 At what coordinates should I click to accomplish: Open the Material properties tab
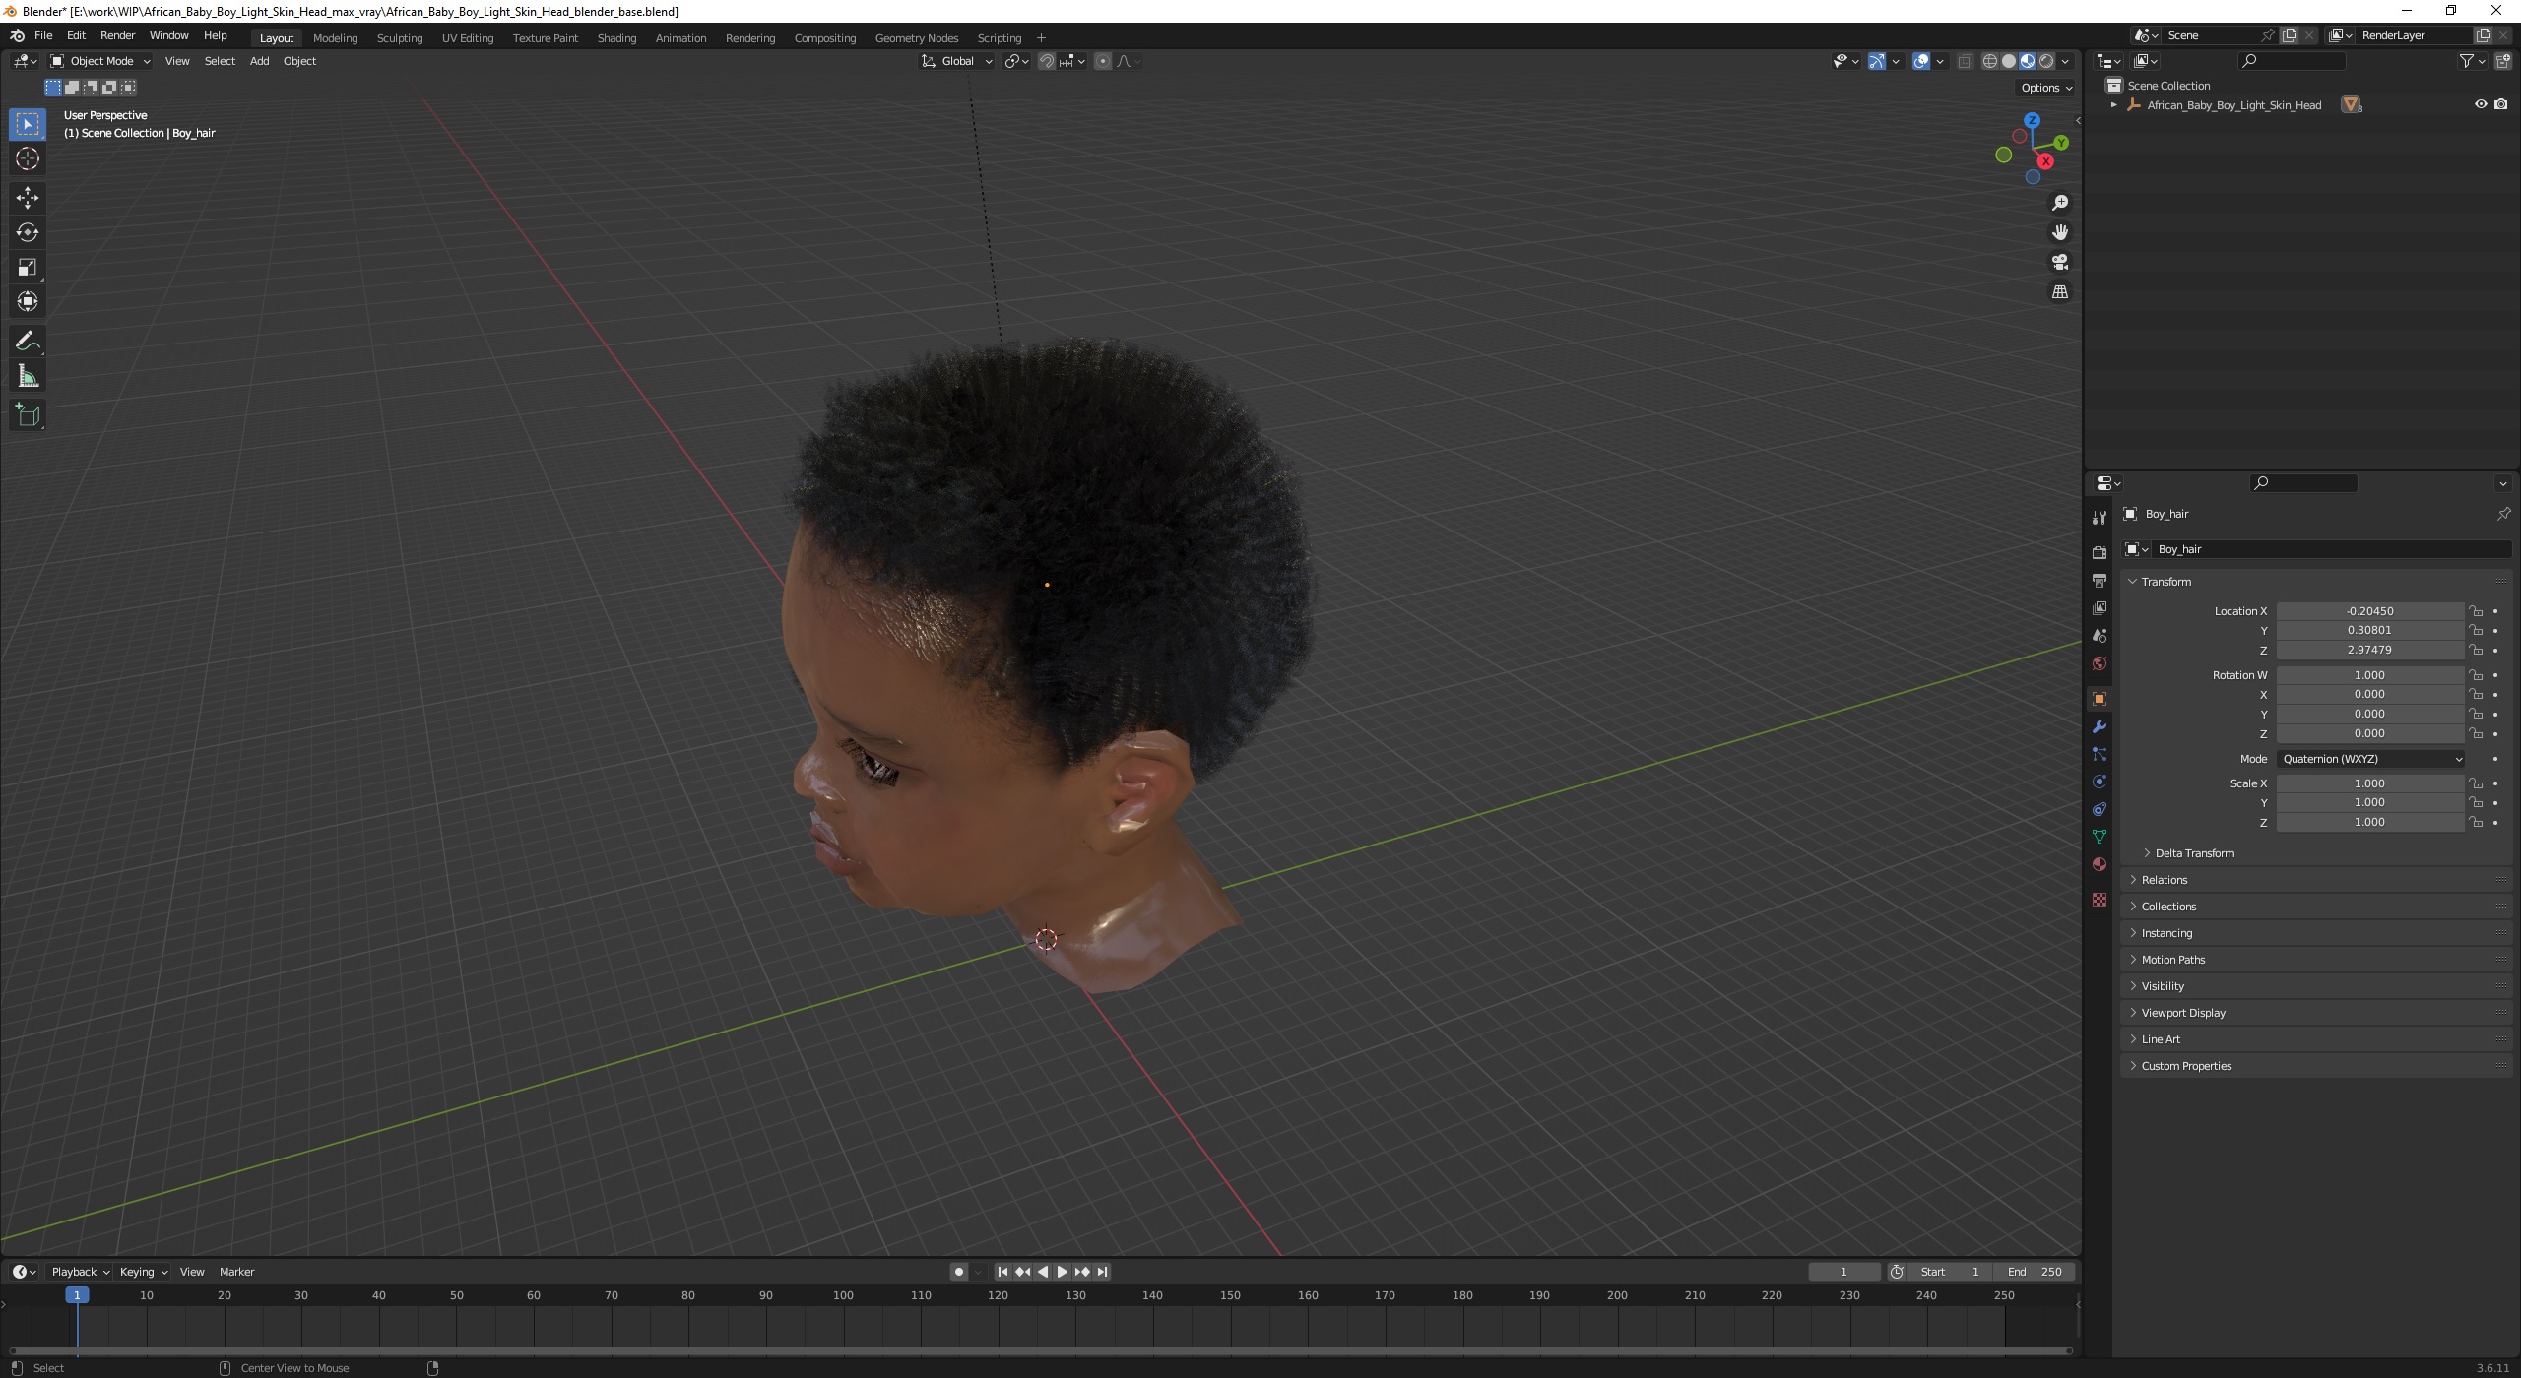pos(2099,864)
